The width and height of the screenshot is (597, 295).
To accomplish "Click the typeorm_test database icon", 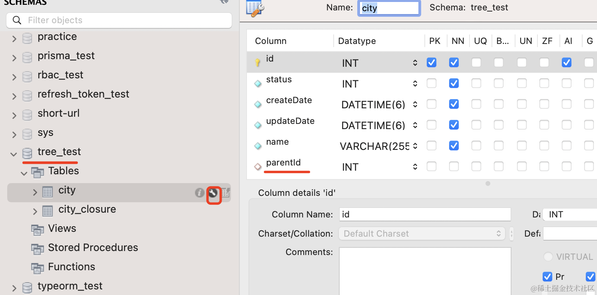I will coord(27,288).
